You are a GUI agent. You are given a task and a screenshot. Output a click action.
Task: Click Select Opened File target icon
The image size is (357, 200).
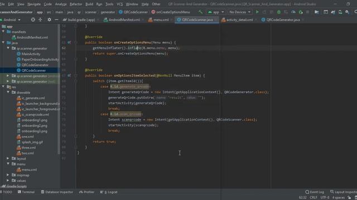[x=33, y=20]
